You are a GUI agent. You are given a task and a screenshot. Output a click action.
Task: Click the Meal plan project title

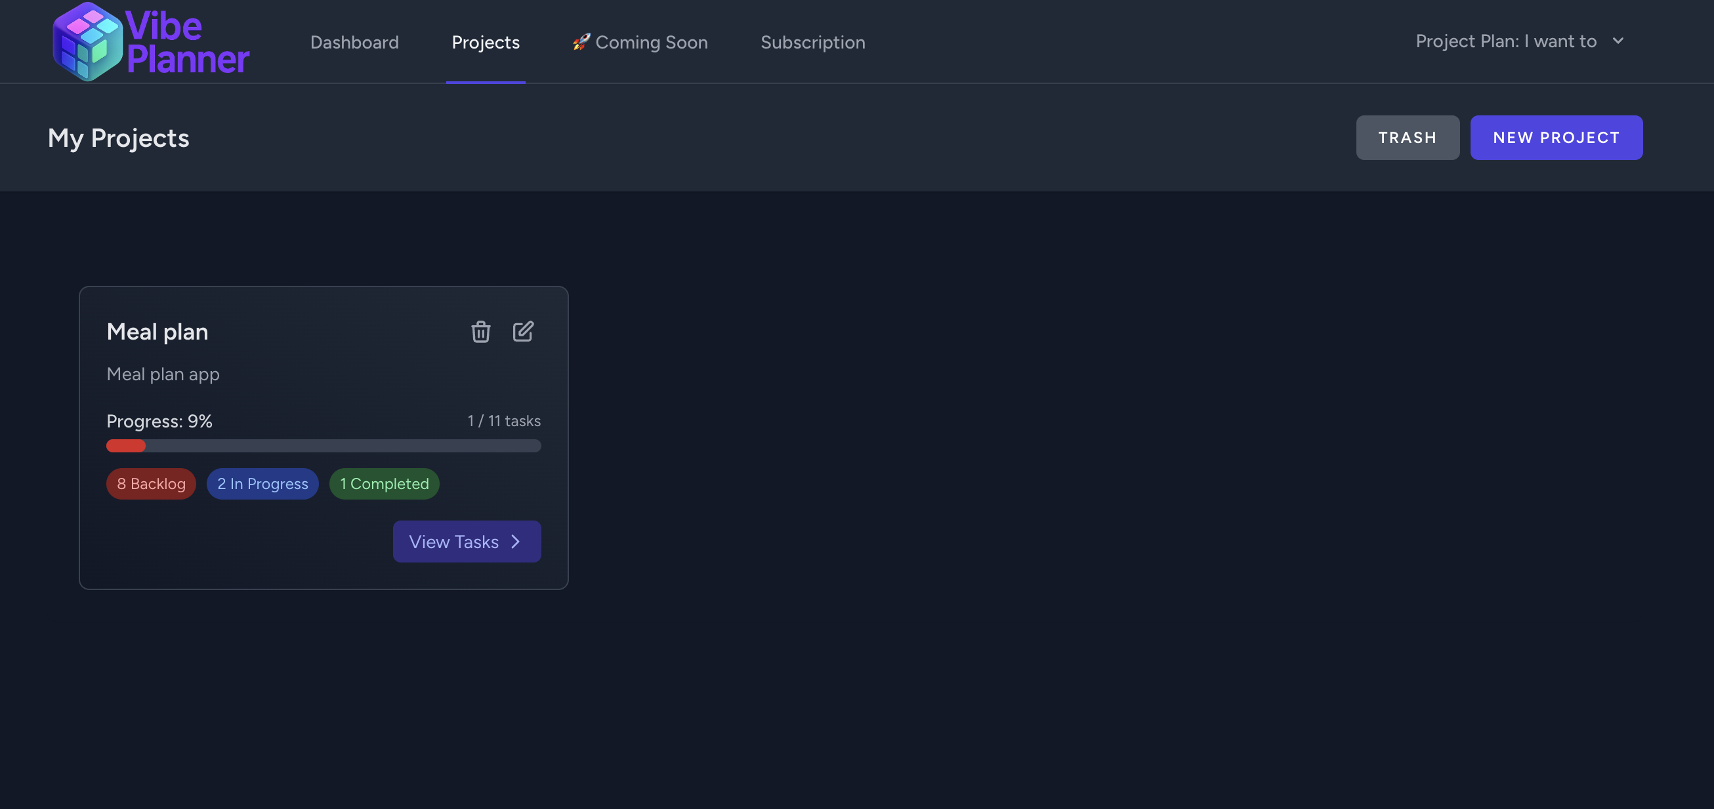coord(157,332)
